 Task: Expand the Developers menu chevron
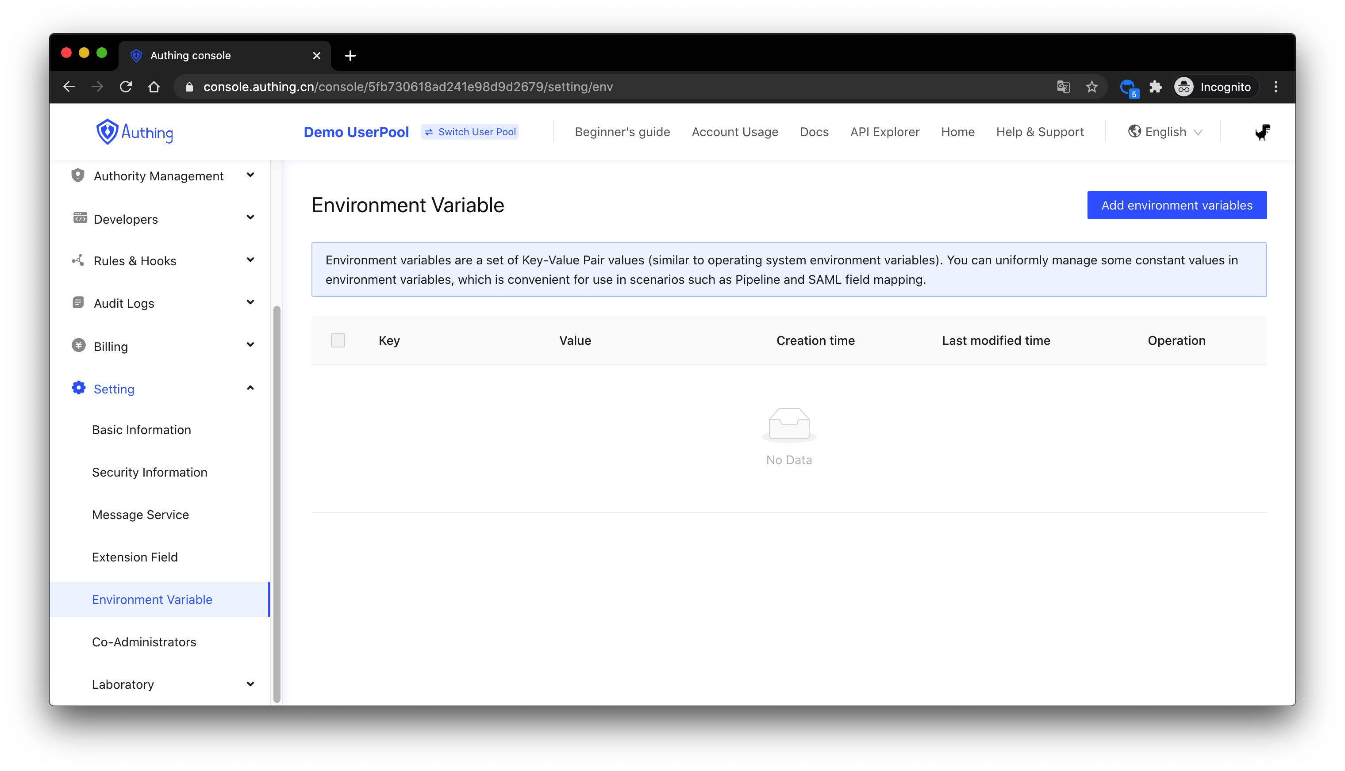pyautogui.click(x=250, y=218)
